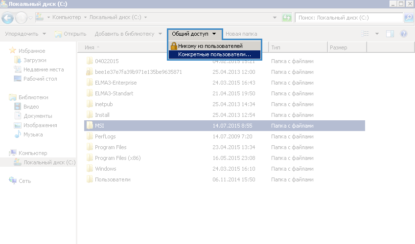Select the PerfLogs folder
Image resolution: width=415 pixels, height=244 pixels.
coord(105,136)
